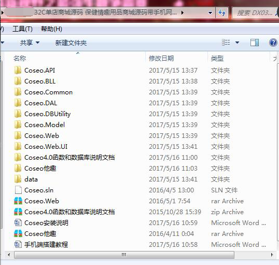Refresh the folder with address bar arrows
Viewport: 279px width, 265px height.
tap(222, 12)
